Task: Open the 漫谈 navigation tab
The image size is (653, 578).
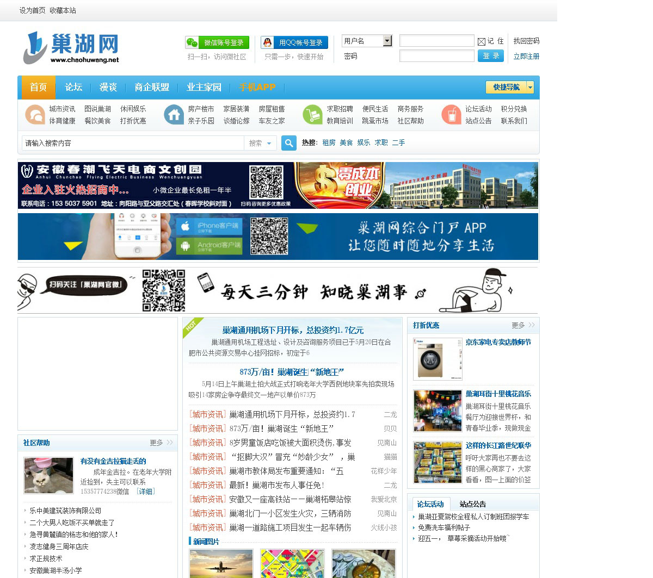Action: click(x=108, y=87)
